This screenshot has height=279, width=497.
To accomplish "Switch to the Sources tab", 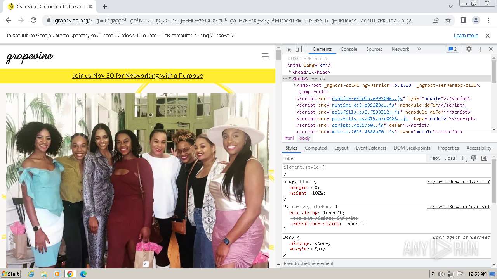I will (374, 49).
